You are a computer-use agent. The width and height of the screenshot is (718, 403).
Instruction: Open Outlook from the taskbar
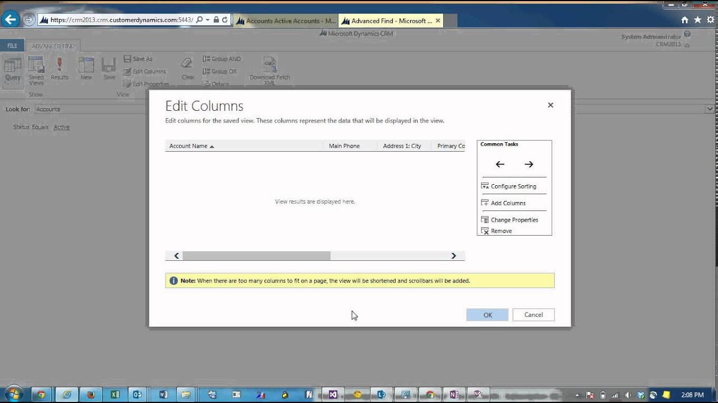tap(138, 395)
